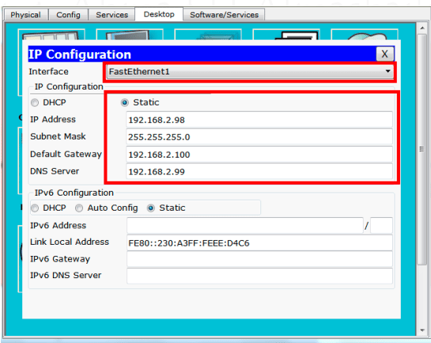Open the Config tab

(68, 14)
